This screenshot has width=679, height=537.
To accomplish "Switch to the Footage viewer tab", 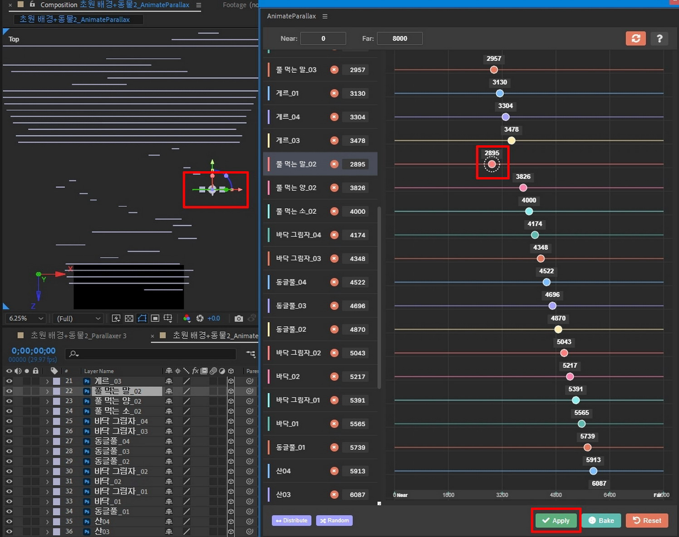I will click(241, 5).
